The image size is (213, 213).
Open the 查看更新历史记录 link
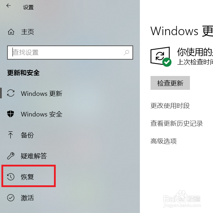click(176, 124)
